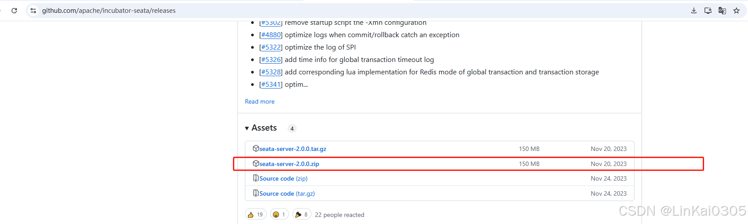Click the package icon beside seata-server-2.0.0.tar.gz
Screen dimensions: 748x224
pyautogui.click(x=256, y=148)
